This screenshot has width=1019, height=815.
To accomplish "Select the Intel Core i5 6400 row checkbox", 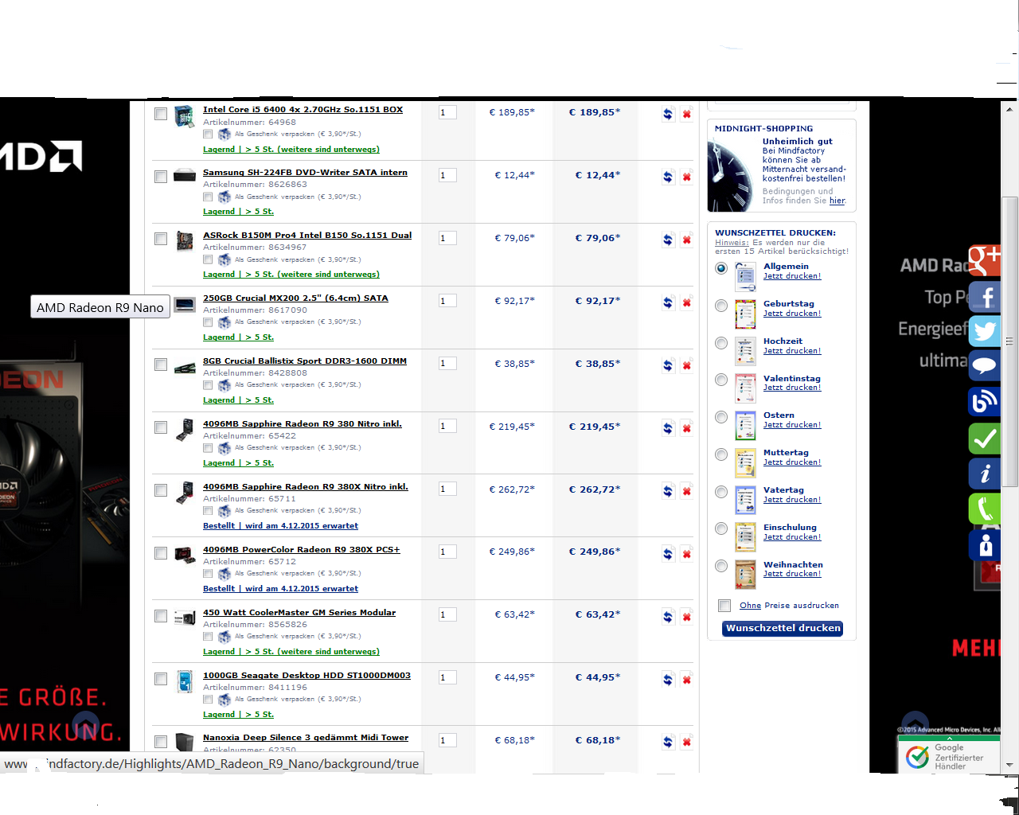I will click(x=161, y=114).
